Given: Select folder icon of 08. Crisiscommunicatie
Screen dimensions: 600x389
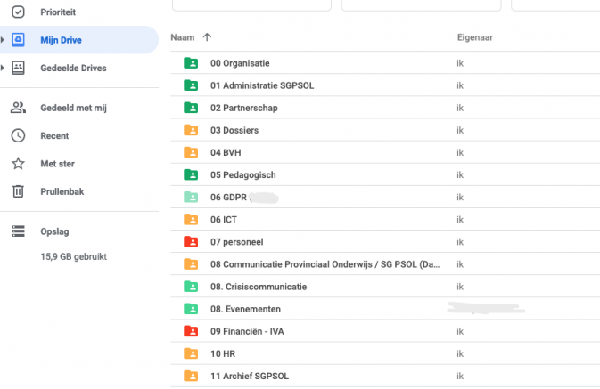Looking at the screenshot, I should [x=191, y=287].
